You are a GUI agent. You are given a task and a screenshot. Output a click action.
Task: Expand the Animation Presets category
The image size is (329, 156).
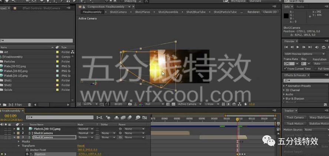click(284, 86)
